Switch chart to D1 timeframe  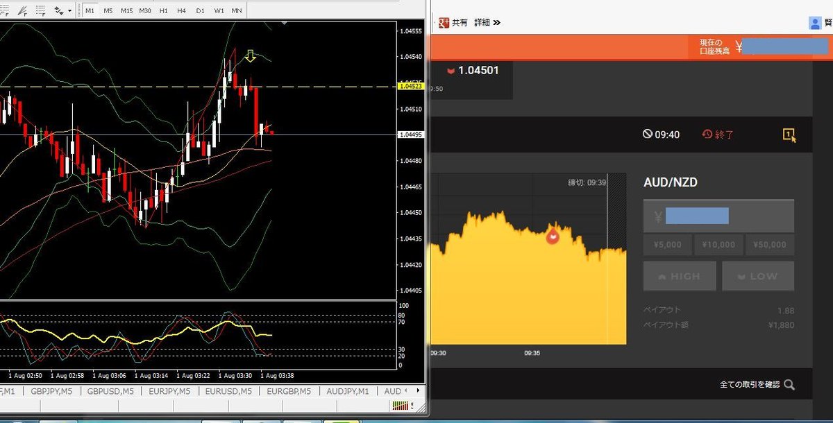point(200,11)
